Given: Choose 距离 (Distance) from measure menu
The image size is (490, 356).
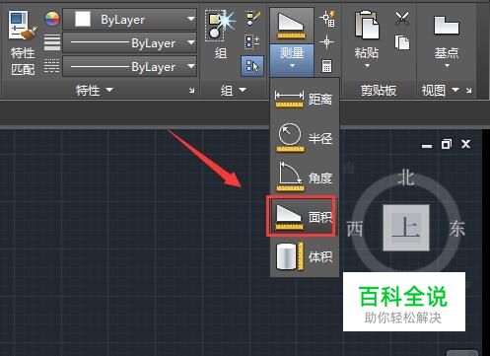Looking at the screenshot, I should coord(304,99).
